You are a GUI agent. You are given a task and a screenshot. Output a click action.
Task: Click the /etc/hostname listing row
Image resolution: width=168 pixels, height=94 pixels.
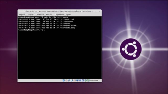45,21
